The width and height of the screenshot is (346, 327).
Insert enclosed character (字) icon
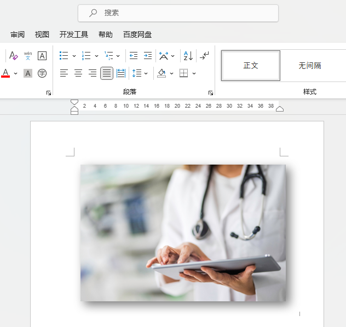coord(42,73)
